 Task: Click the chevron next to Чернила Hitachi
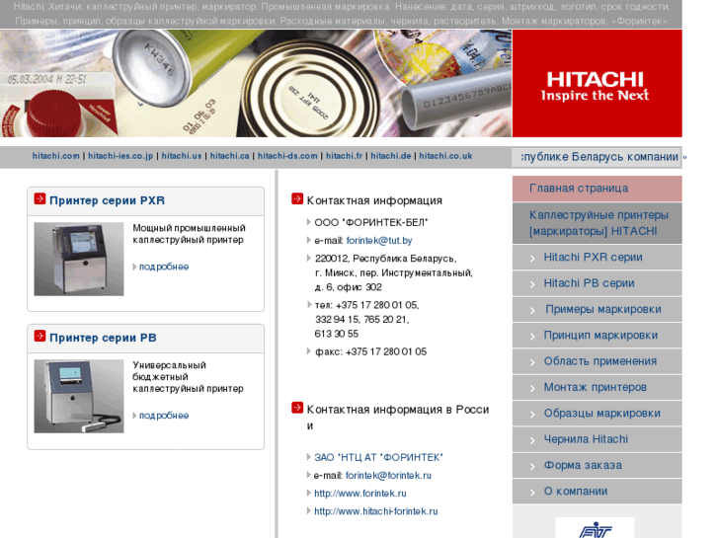click(532, 441)
